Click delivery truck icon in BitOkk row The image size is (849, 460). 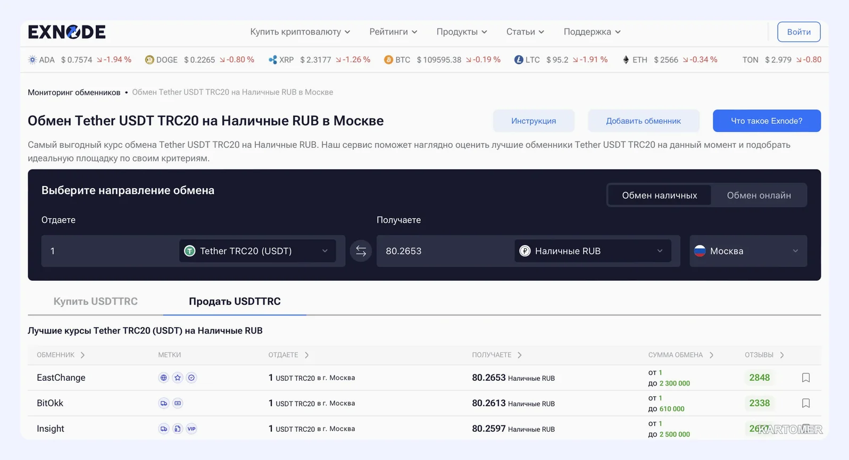(164, 403)
